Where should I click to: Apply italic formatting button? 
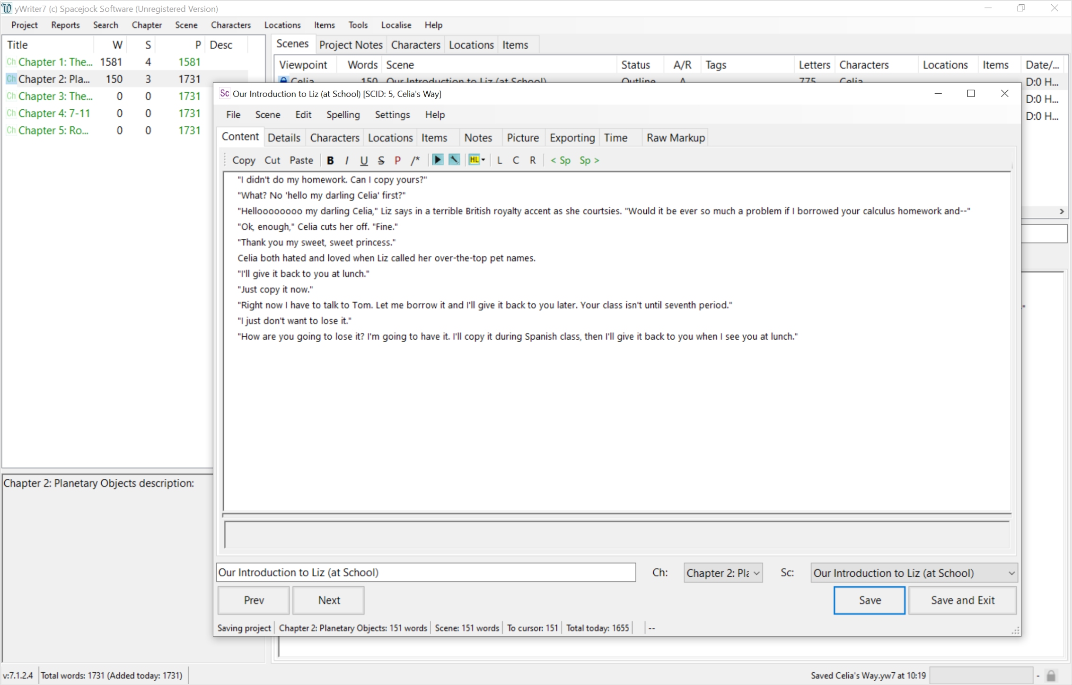[x=347, y=160]
